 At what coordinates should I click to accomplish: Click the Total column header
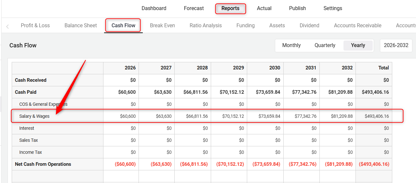point(374,68)
